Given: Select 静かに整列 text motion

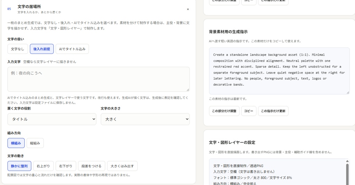Looking at the screenshot, I should pyautogui.click(x=19, y=166).
